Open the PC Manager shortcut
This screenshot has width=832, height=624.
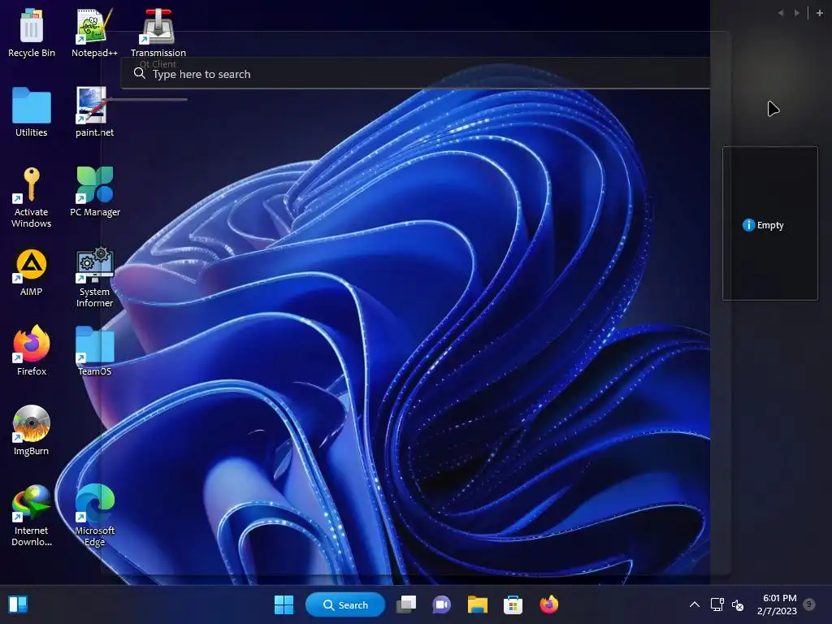click(x=95, y=192)
